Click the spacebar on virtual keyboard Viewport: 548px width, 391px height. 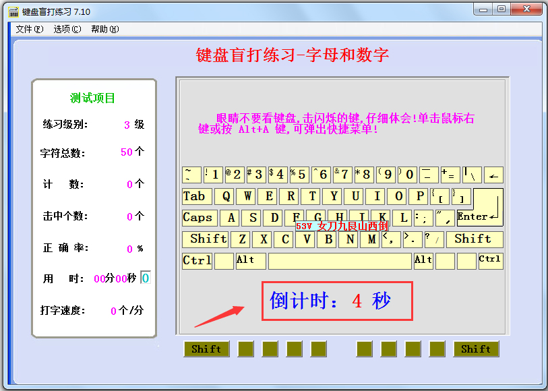point(340,261)
